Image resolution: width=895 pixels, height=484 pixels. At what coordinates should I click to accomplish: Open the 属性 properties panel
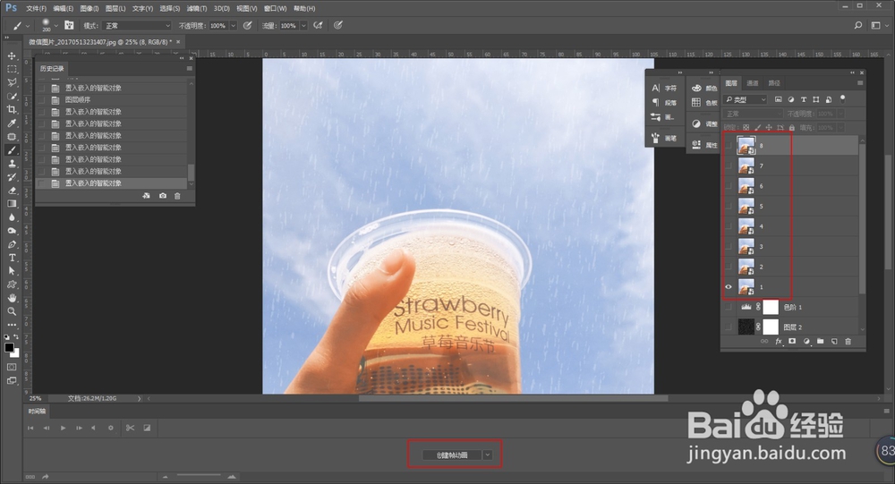click(x=704, y=145)
